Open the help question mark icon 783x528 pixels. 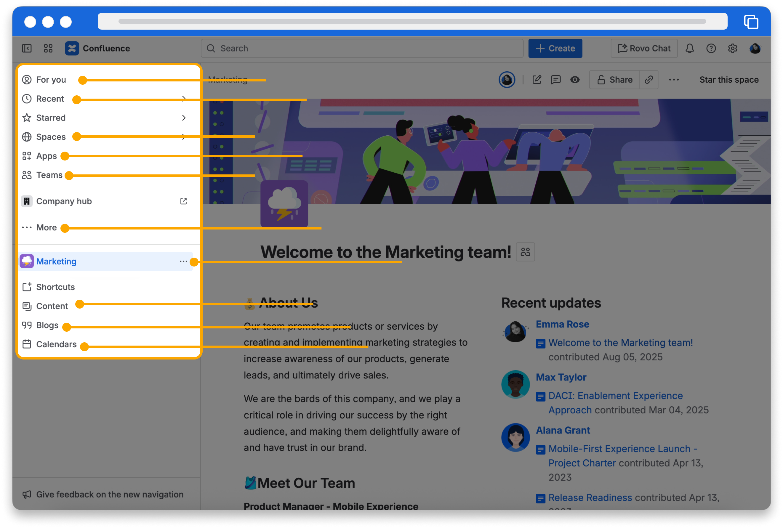point(711,49)
